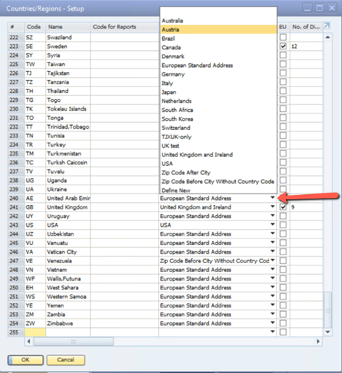This screenshot has height=373, width=342.
Task: Expand the address format dropdown for Zimbabwe
Action: pyautogui.click(x=273, y=323)
